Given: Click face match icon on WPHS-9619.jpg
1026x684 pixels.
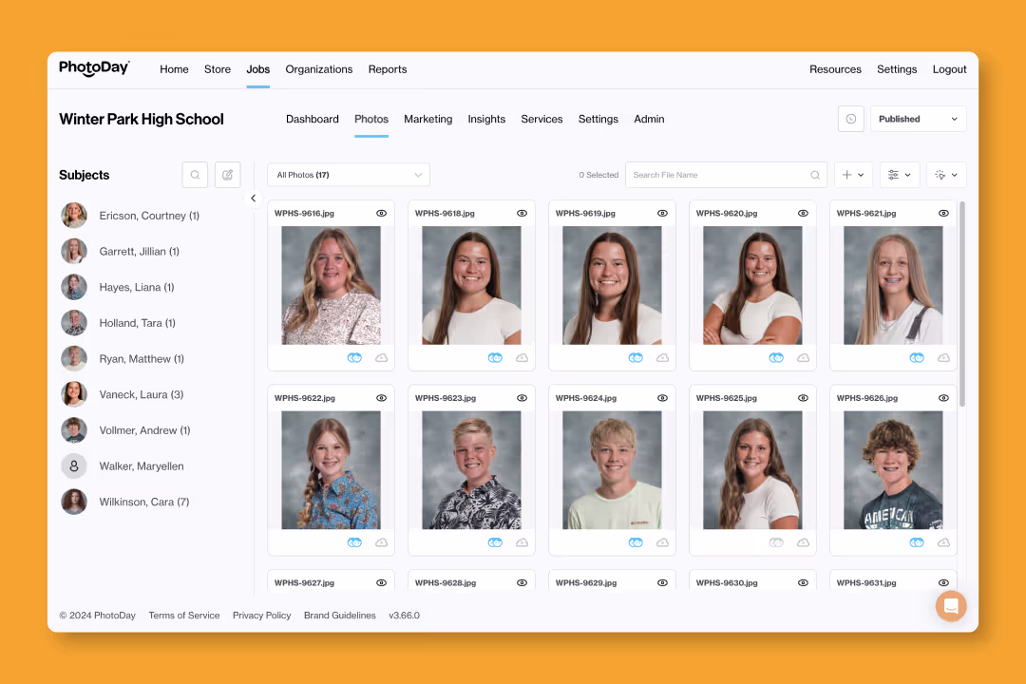Looking at the screenshot, I should 636,357.
